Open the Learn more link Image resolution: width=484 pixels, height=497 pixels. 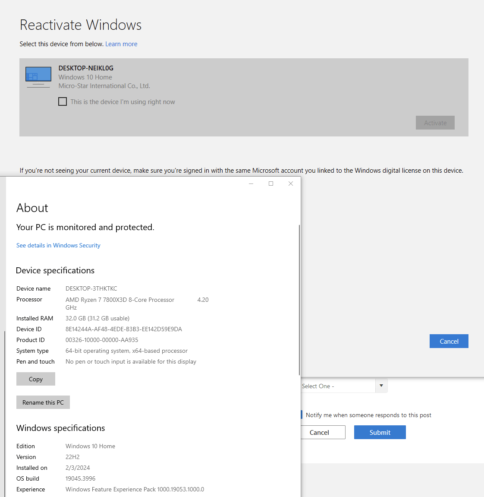point(121,44)
